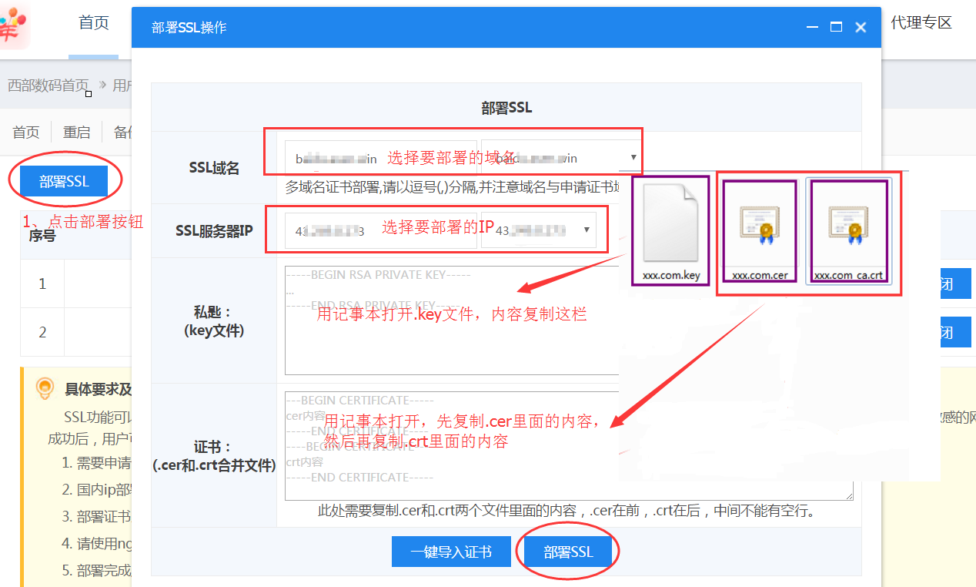Maximize the 部署SSL操作 dialog
This screenshot has width=976, height=587.
click(x=836, y=27)
